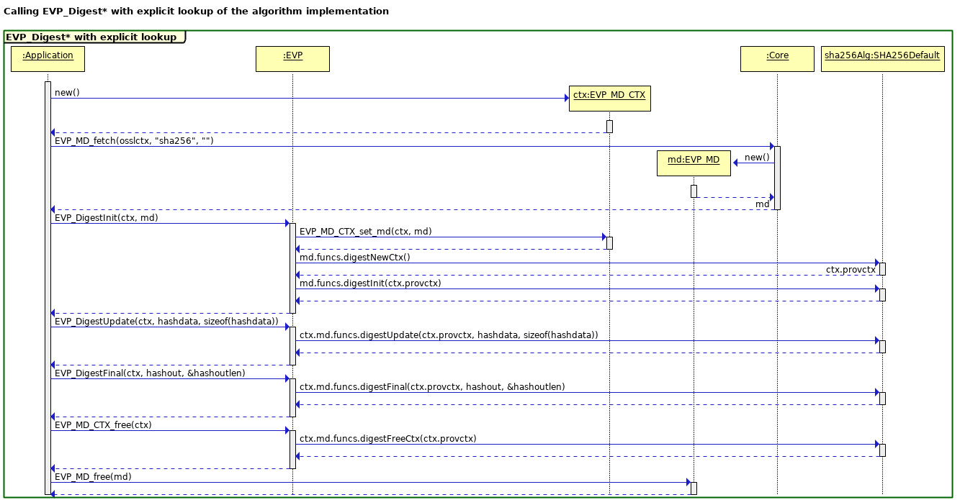The height and width of the screenshot is (500, 960).
Task: Select the ctx.provctx return label
Action: point(850,270)
